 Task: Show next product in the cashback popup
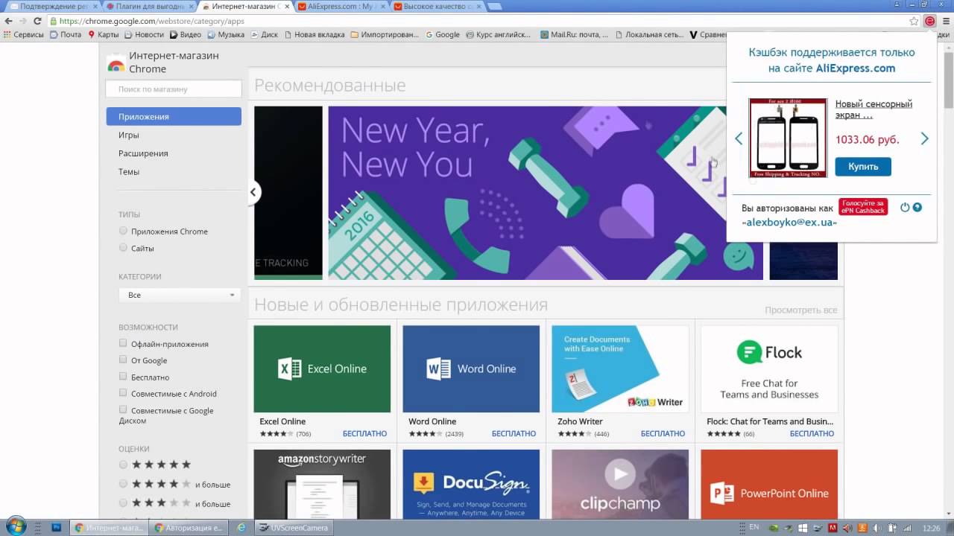tap(924, 138)
